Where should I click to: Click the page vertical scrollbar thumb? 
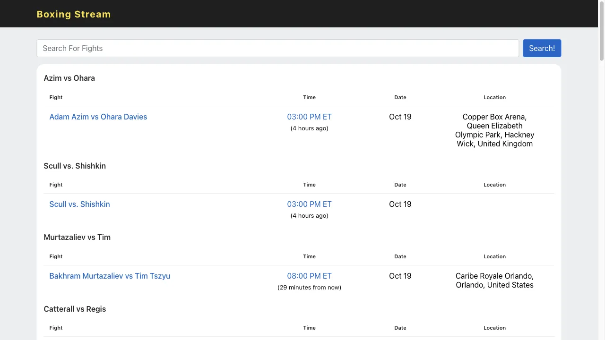click(602, 31)
